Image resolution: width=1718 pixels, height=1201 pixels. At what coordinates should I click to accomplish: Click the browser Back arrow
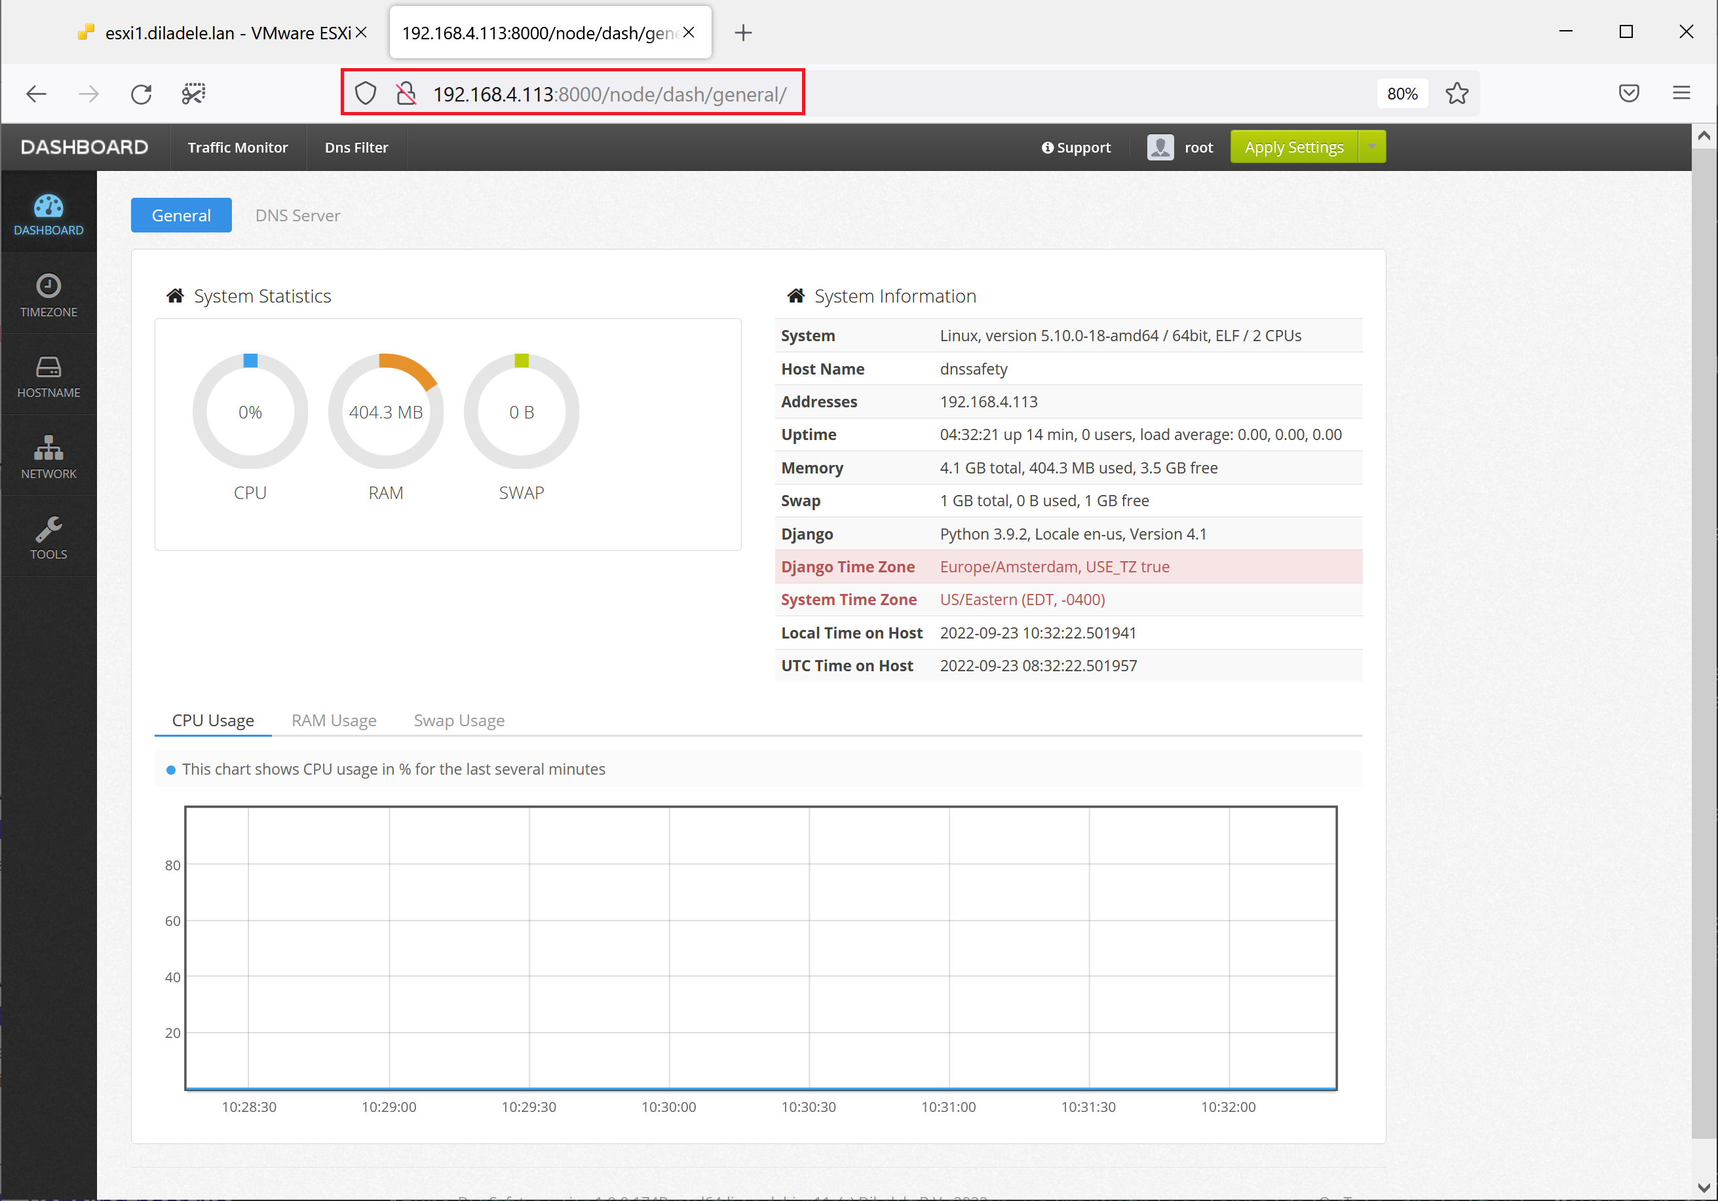pyautogui.click(x=36, y=94)
